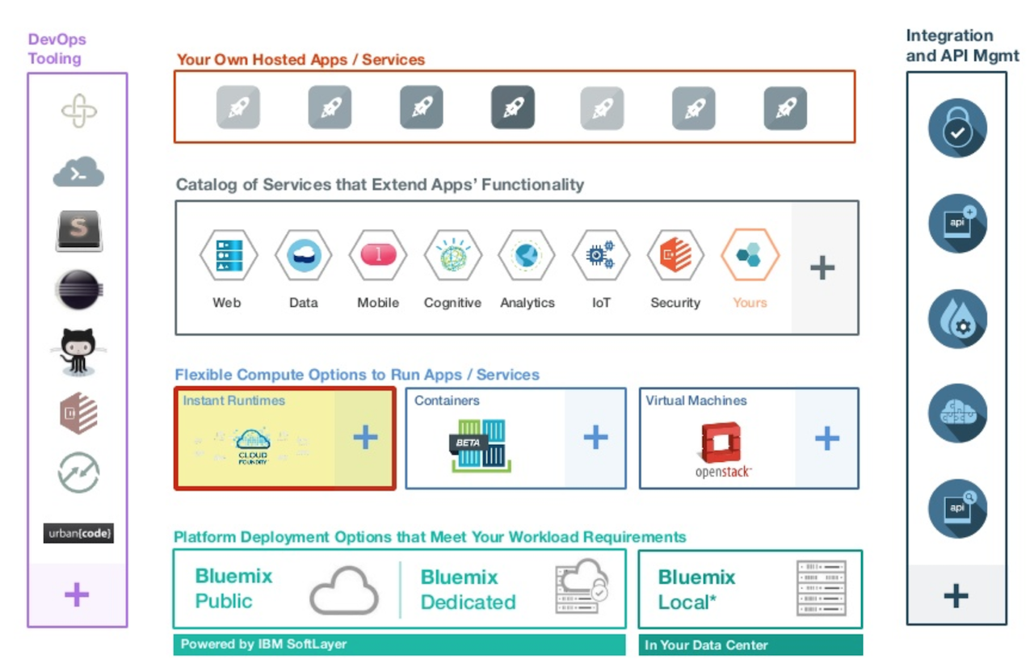
Task: Select the darkest rocket app tile
Action: (513, 107)
